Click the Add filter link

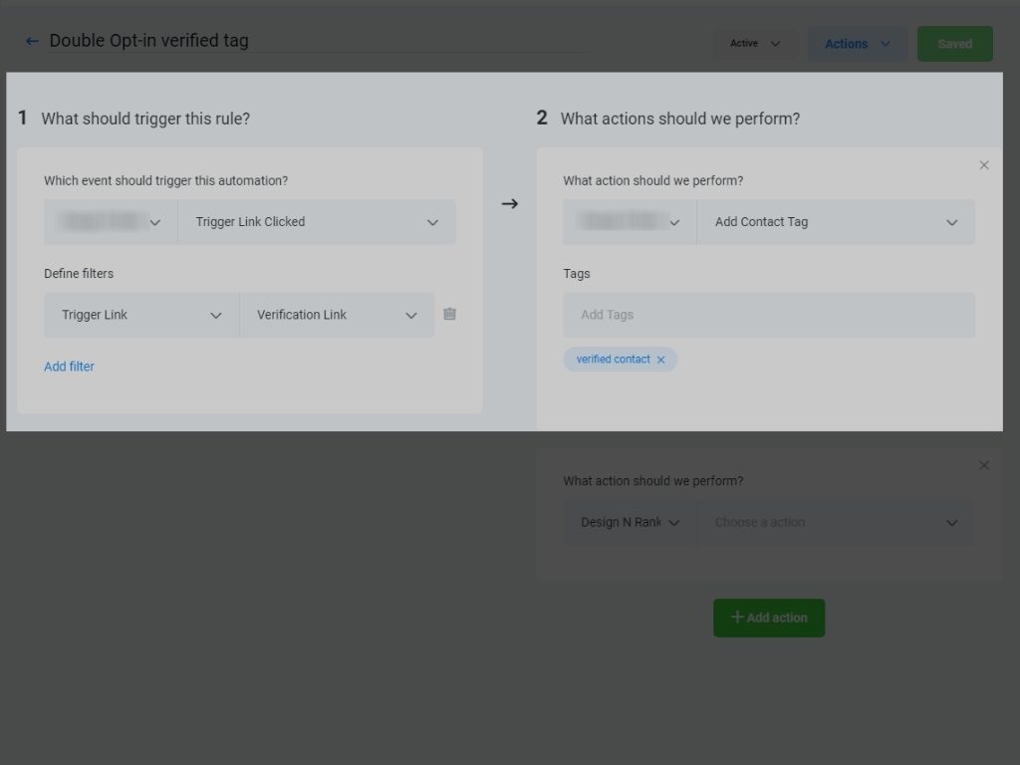[69, 367]
